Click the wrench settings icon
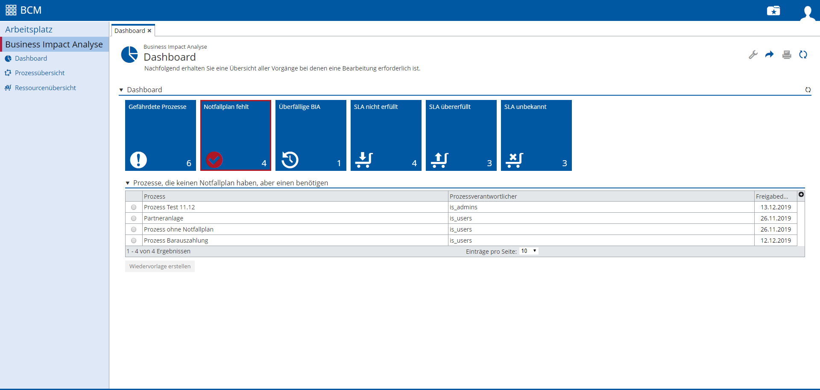 click(x=753, y=55)
